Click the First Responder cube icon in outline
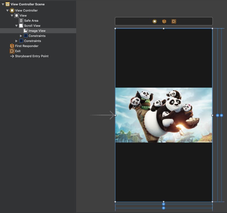This screenshot has width=227, height=213. [12, 46]
